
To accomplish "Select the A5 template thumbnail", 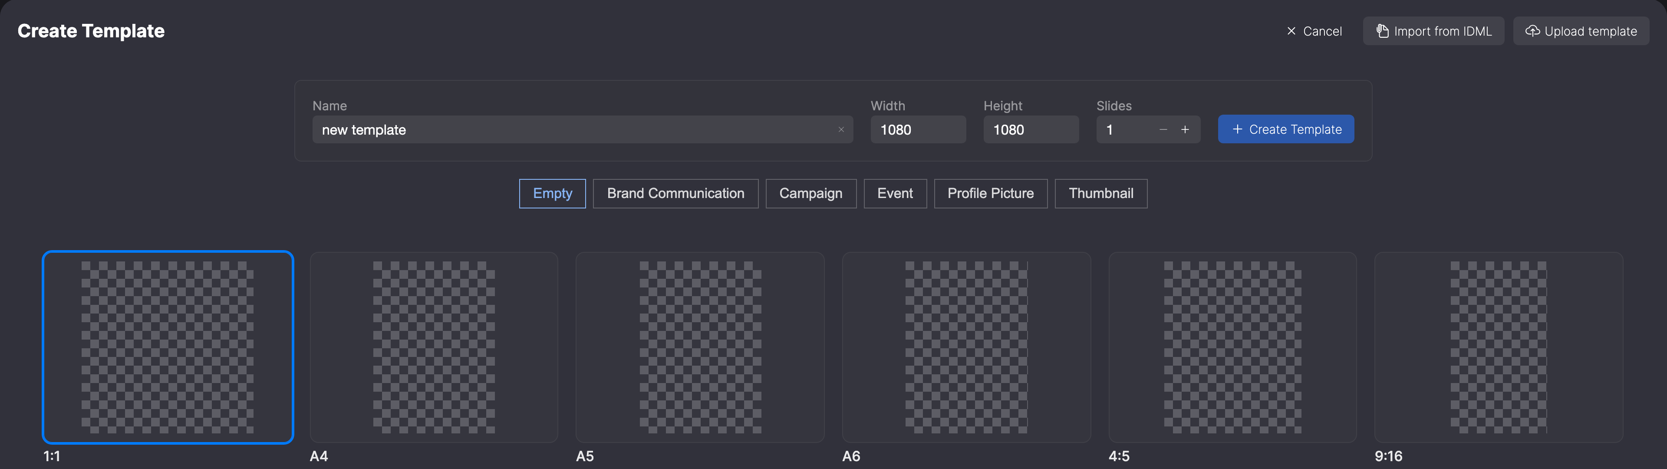I will (x=700, y=347).
